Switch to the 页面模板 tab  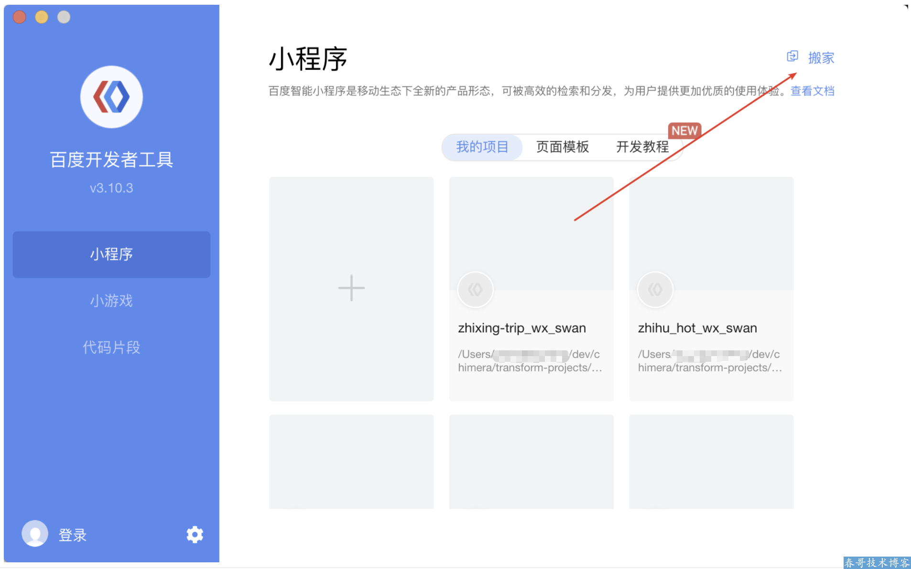click(x=563, y=147)
